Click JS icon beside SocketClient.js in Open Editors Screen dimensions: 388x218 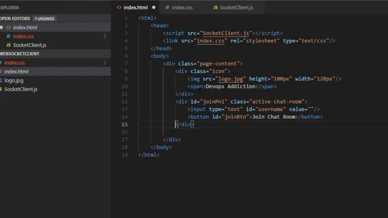8,45
